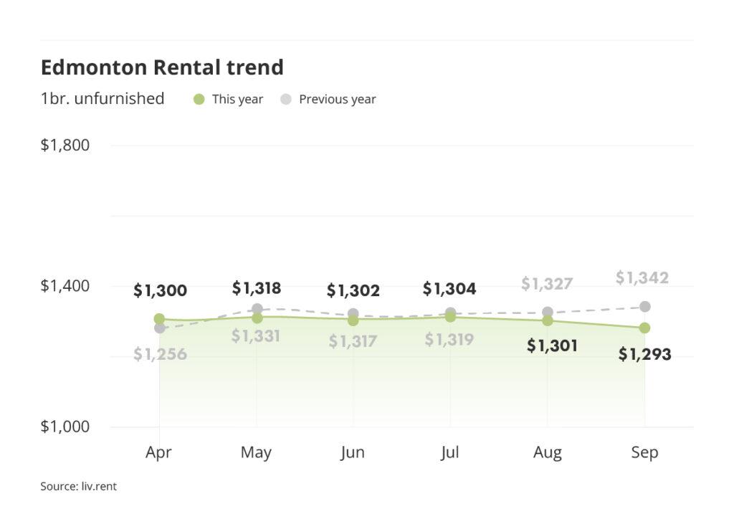Click the $1,800 y-axis label
Image resolution: width=734 pixels, height=514 pixels.
(65, 145)
